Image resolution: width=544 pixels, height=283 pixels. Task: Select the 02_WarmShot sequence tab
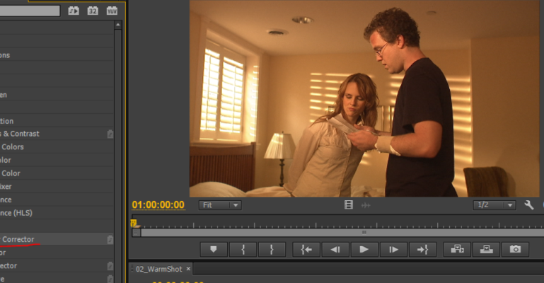159,270
